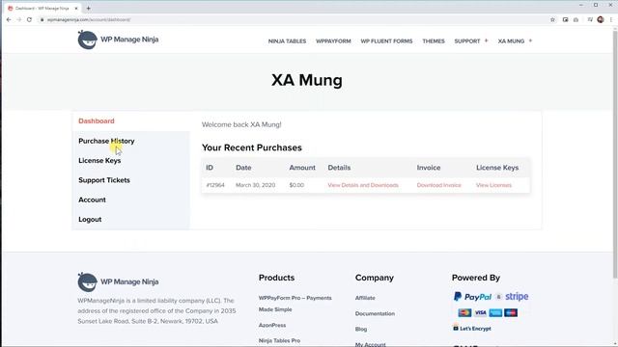618x347 pixels.
Task: Open Purchase History in sidebar
Action: pos(106,141)
